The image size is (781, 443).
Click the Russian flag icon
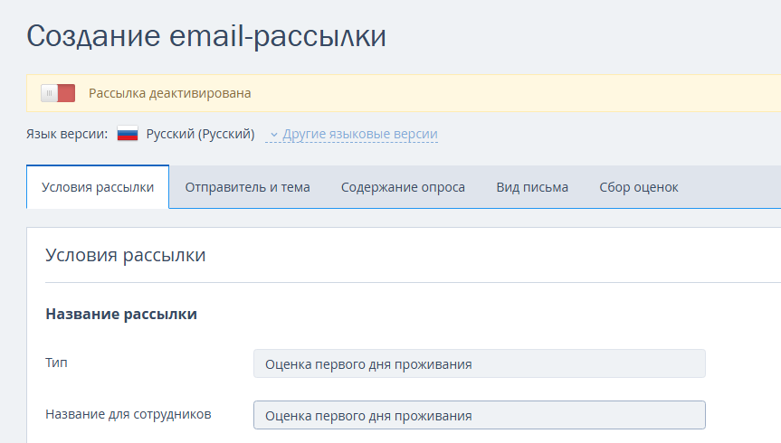coord(128,135)
